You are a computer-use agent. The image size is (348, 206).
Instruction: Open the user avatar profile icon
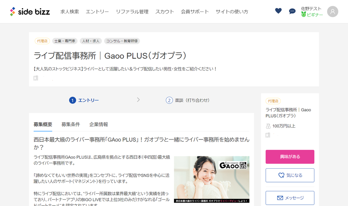[x=333, y=12]
